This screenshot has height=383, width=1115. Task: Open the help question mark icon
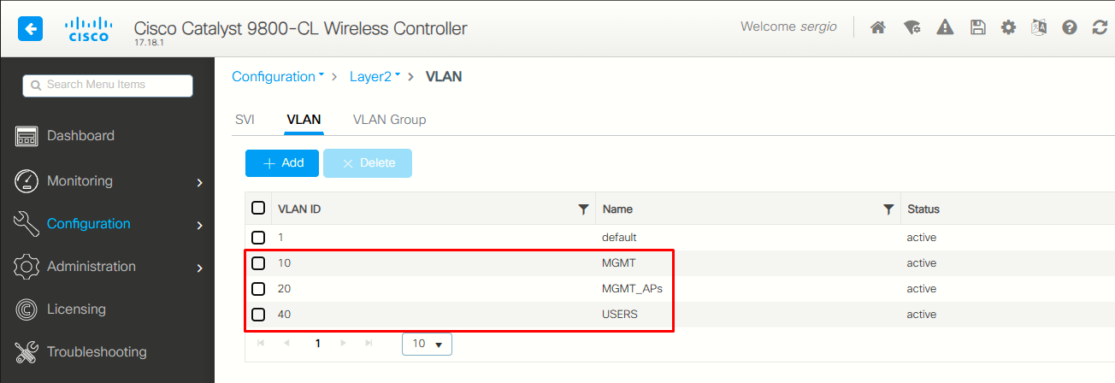(1070, 27)
